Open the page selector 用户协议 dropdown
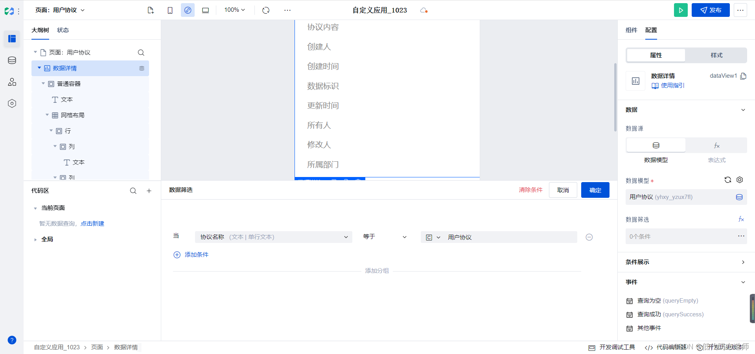755x354 pixels. point(60,10)
